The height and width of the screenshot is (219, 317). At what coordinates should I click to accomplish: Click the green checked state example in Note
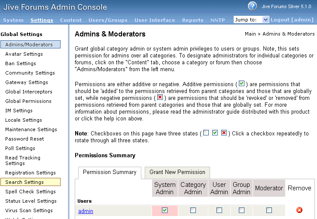[x=215, y=133]
